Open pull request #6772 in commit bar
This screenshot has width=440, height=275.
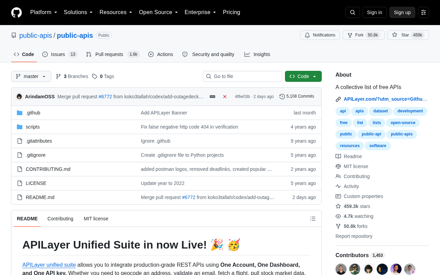pos(105,97)
